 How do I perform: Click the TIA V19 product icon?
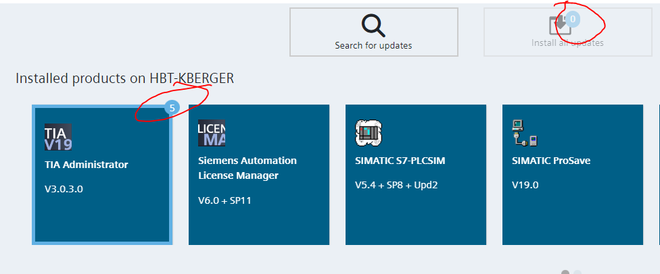[58, 137]
